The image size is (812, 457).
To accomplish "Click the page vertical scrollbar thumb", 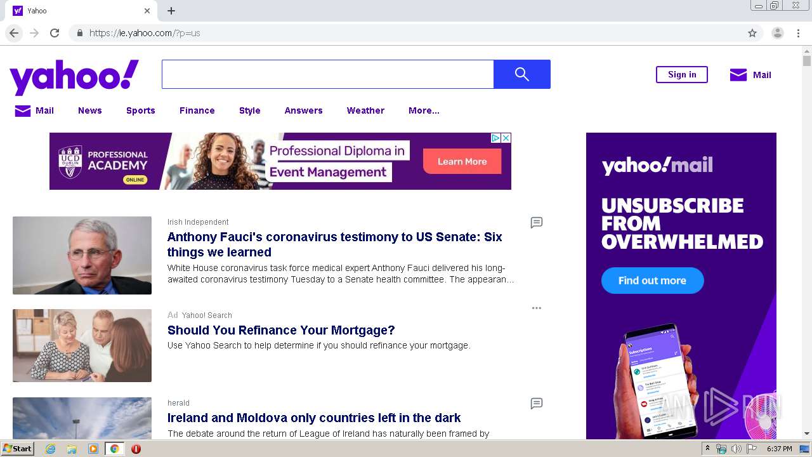I will click(x=807, y=61).
